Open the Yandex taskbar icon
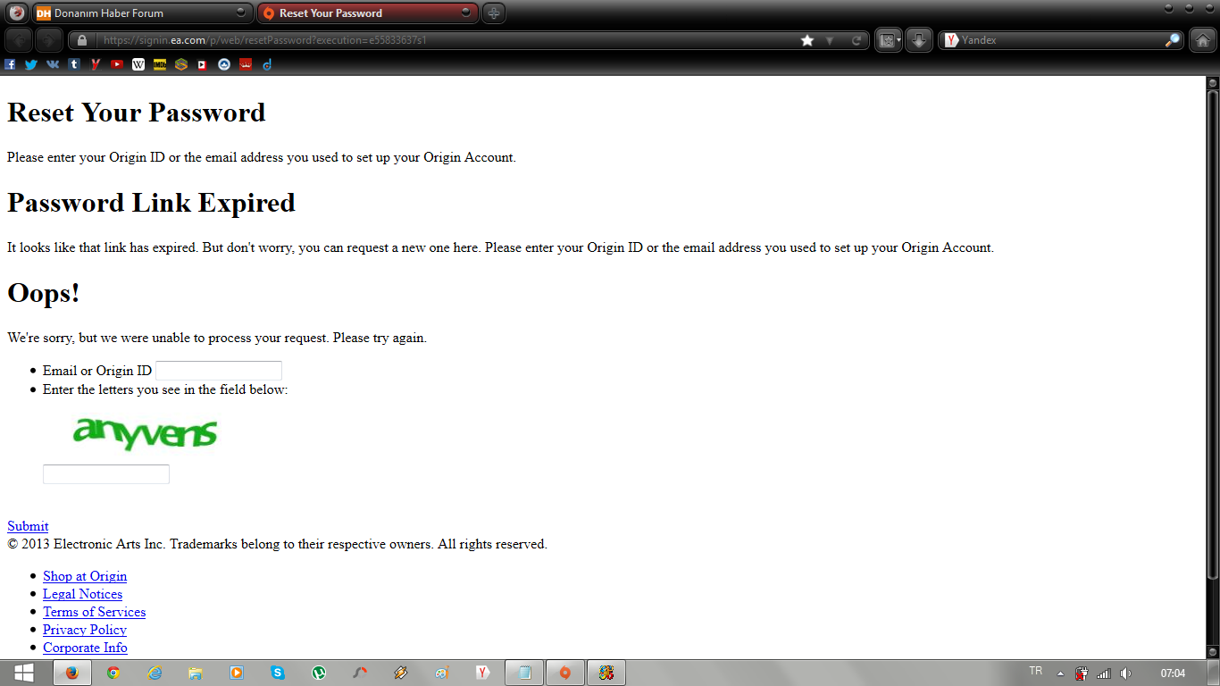Image resolution: width=1220 pixels, height=686 pixels. click(x=482, y=673)
